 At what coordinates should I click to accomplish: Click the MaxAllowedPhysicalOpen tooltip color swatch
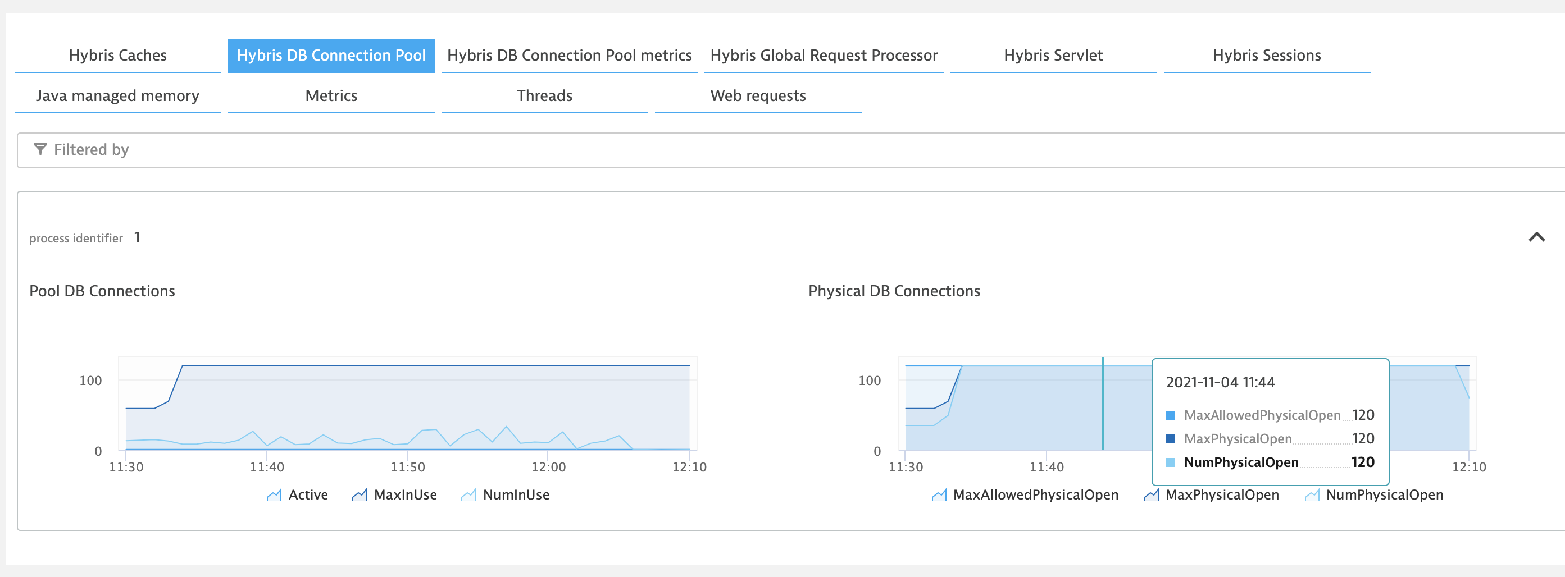click(1170, 415)
